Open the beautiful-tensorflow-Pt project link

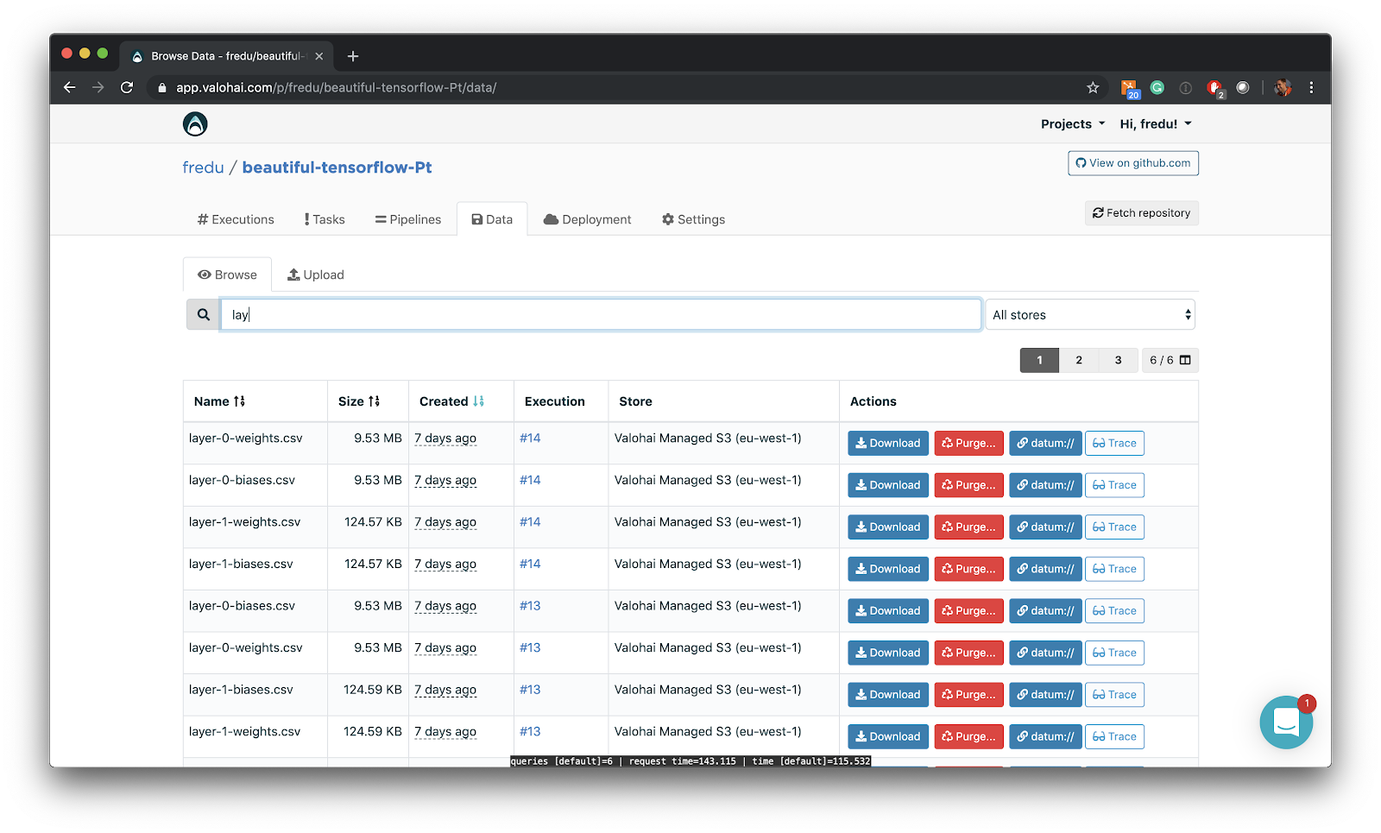click(337, 167)
